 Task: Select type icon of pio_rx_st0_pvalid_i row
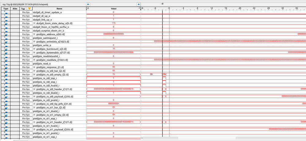[x=6, y=100]
